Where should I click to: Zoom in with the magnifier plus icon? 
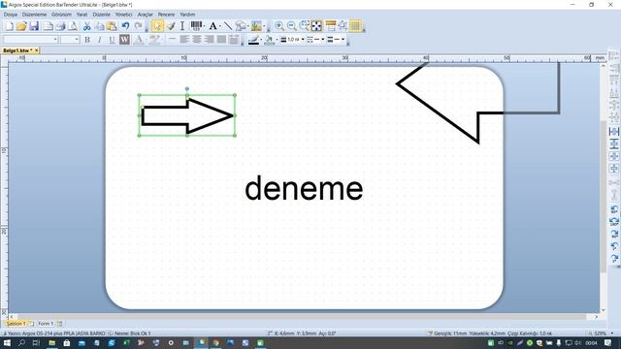coord(279,26)
